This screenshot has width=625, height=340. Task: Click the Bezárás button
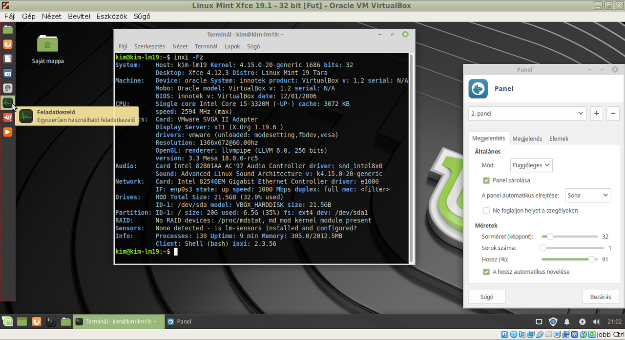(601, 297)
